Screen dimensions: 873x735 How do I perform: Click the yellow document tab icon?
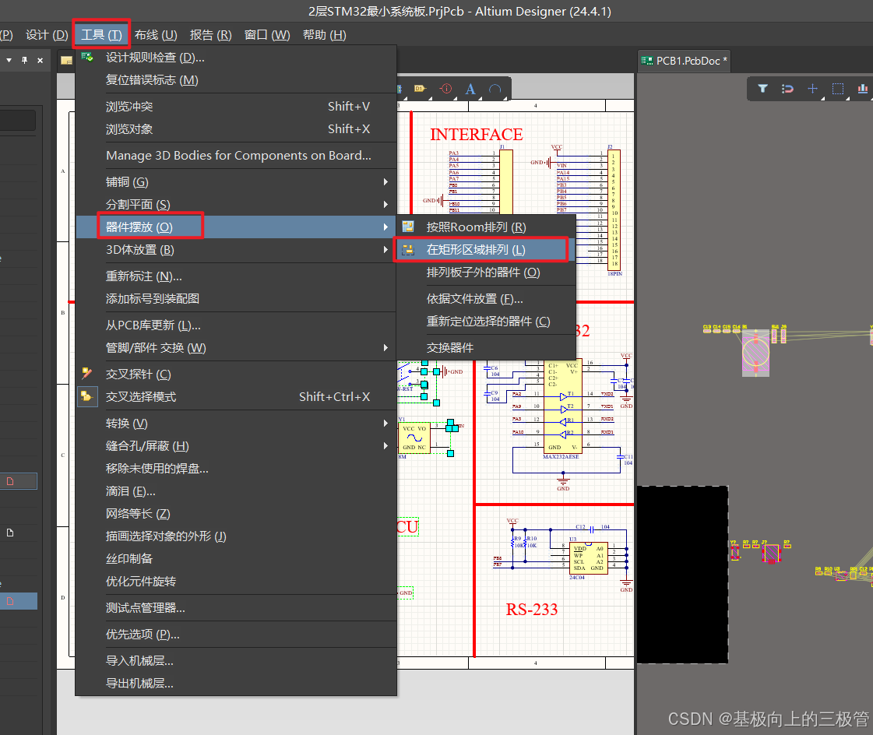coord(66,60)
